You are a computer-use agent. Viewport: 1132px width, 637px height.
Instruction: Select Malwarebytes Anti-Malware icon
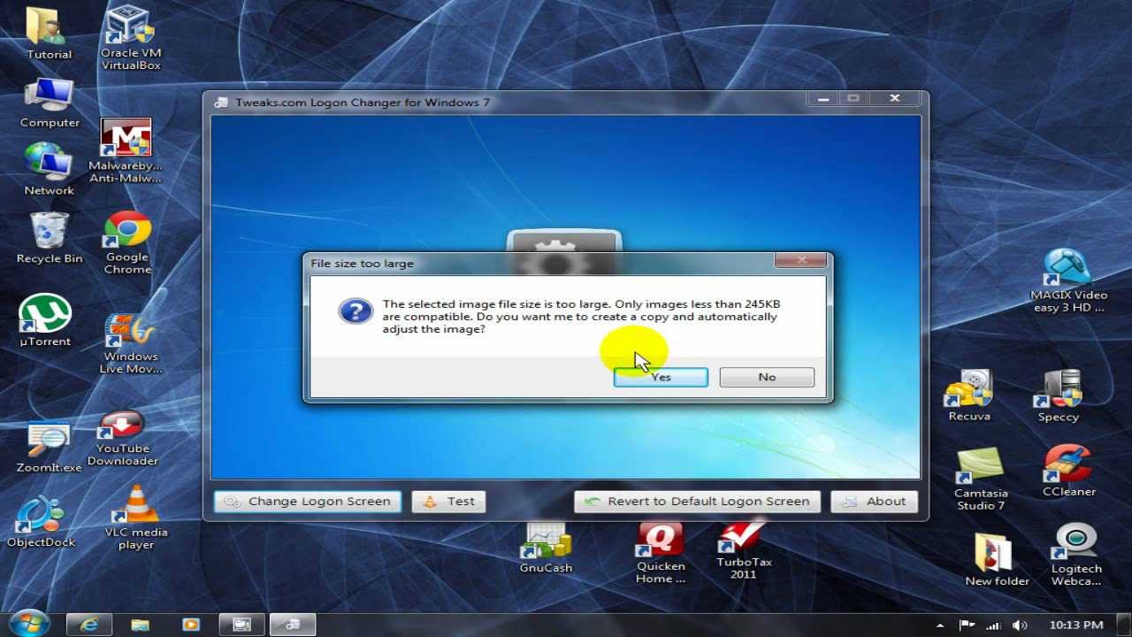click(126, 151)
